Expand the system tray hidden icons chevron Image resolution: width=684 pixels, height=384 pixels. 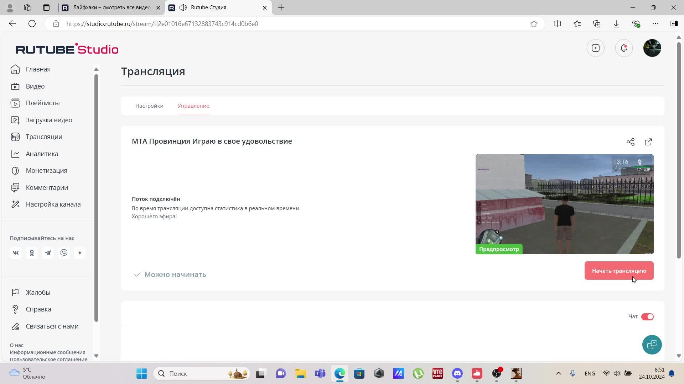tap(558, 373)
